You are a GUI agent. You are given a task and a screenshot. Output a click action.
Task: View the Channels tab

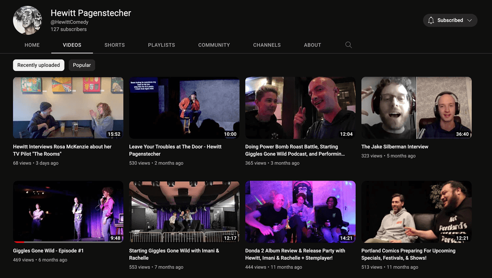[267, 45]
